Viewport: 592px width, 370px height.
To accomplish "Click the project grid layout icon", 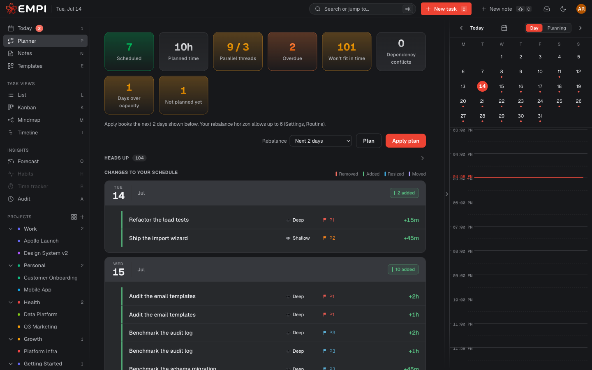I will pos(74,217).
